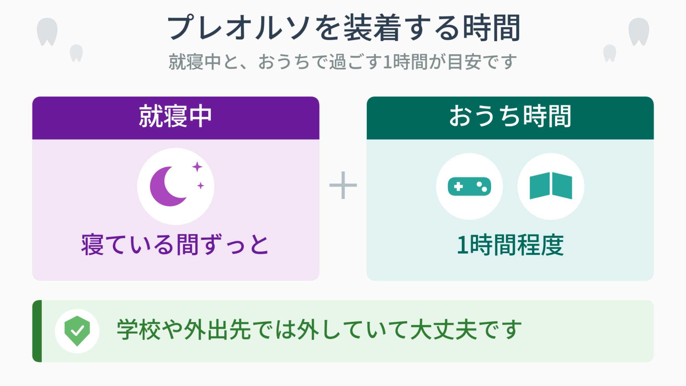Click the dark green bar on notice banner
Viewport: 686px width, 386px height.
pyautogui.click(x=37, y=331)
